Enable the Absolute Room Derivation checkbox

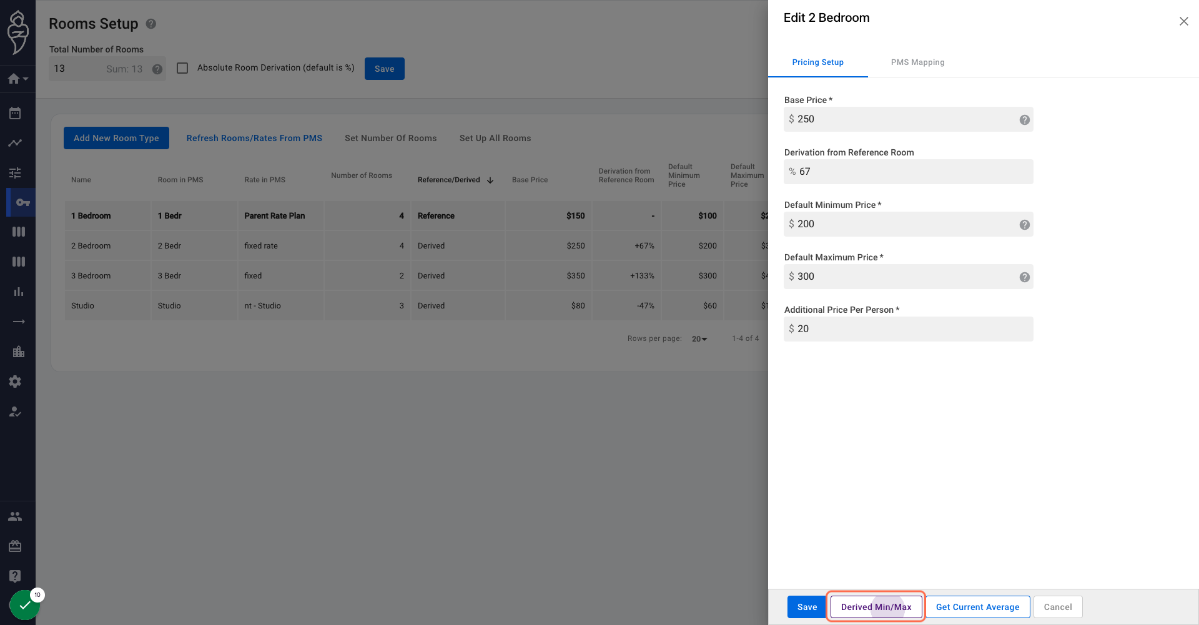[182, 68]
